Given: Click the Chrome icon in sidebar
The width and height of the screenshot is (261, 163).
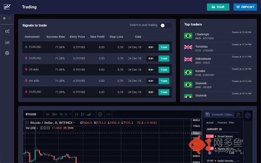Looking at the screenshot, I should coord(7,53).
